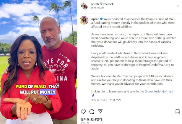Screen dimensions: 182x124
Task: Like the post with the heart icon
Action: tap(83, 112)
